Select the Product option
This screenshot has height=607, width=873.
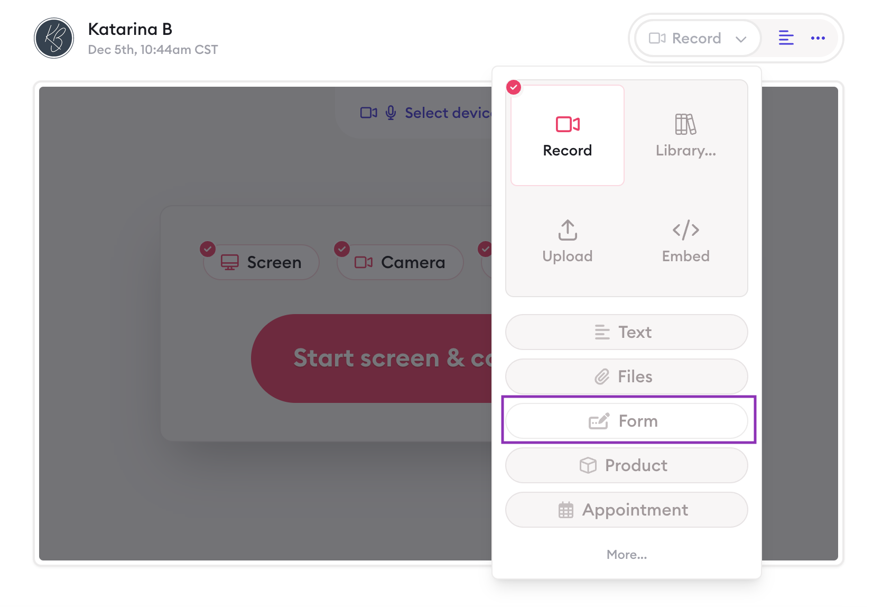pyautogui.click(x=626, y=465)
